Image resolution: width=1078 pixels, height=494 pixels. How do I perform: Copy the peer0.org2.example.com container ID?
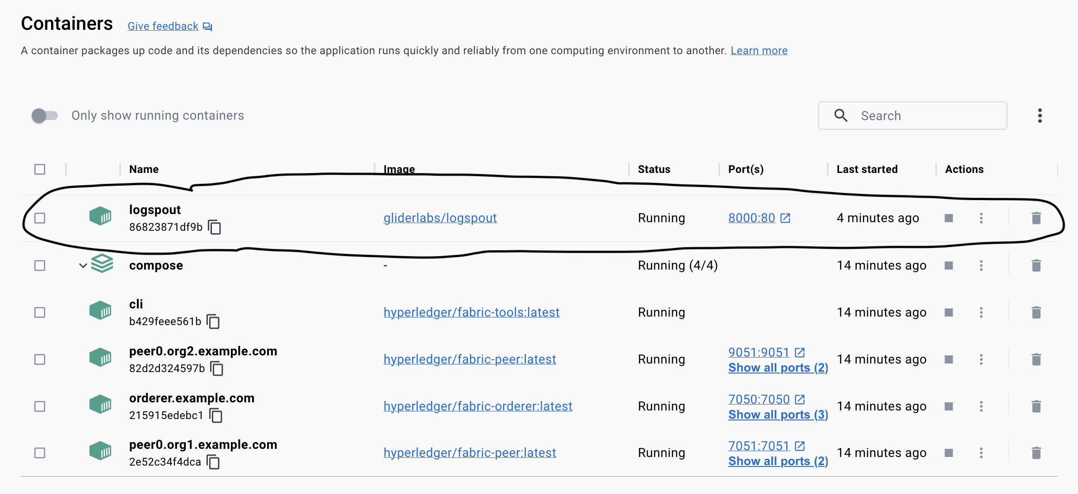(x=217, y=368)
